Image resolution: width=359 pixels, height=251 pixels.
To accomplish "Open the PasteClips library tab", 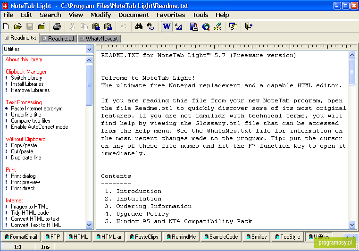I will [x=144, y=237].
